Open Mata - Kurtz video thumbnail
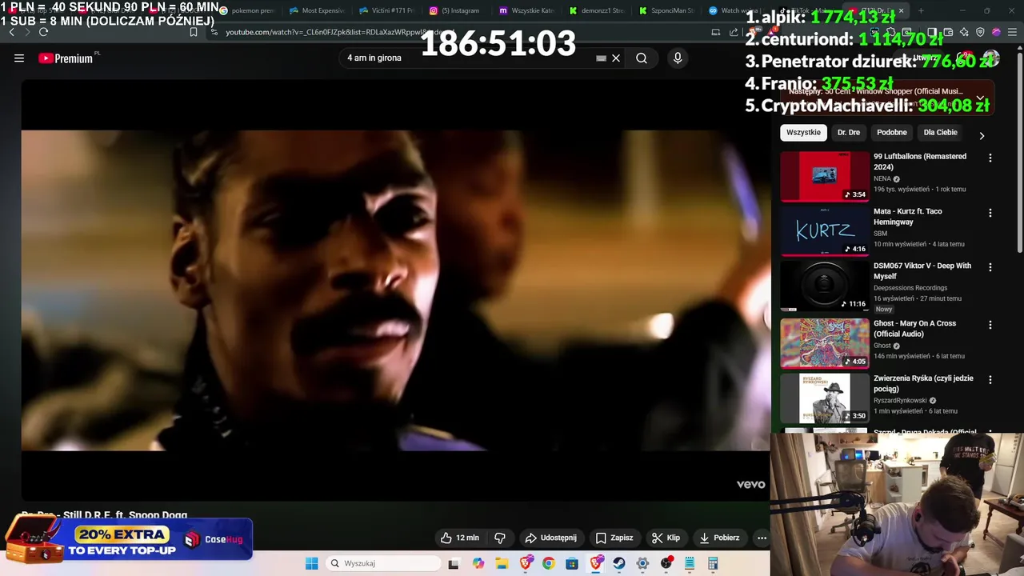 coord(825,231)
